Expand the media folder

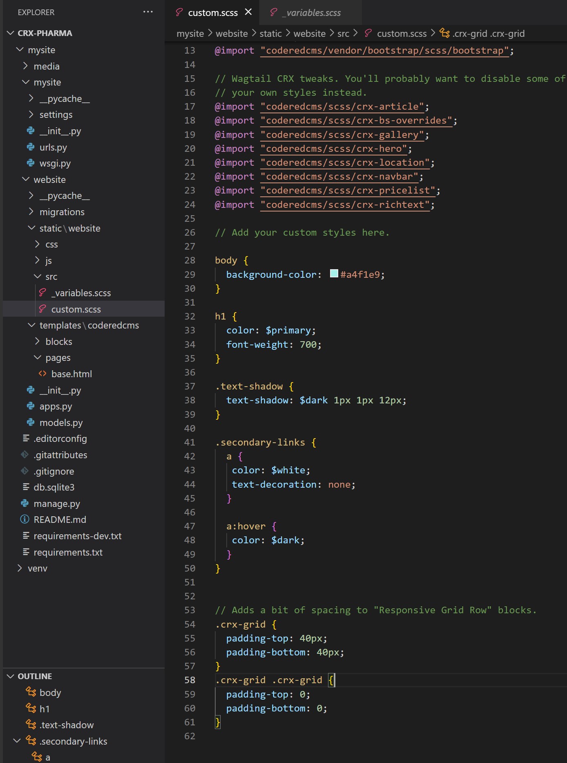[x=26, y=66]
